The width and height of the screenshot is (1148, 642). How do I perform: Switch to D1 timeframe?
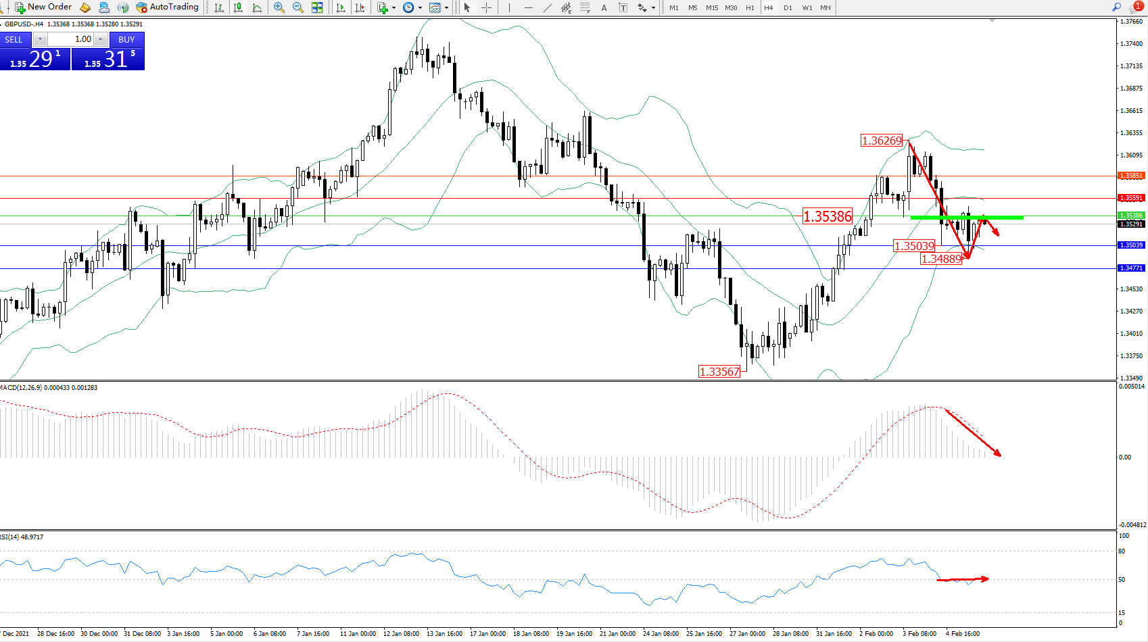coord(788,7)
